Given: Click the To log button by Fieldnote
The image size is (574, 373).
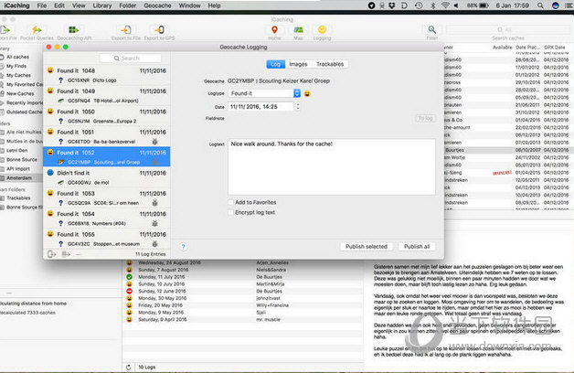Looking at the screenshot, I should pyautogui.click(x=425, y=118).
